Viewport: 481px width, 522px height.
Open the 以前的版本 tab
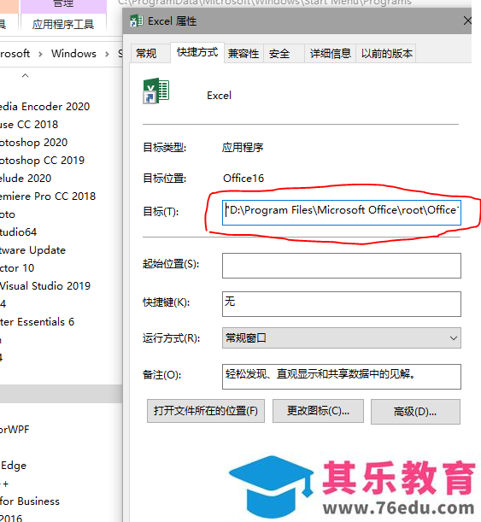point(386,53)
